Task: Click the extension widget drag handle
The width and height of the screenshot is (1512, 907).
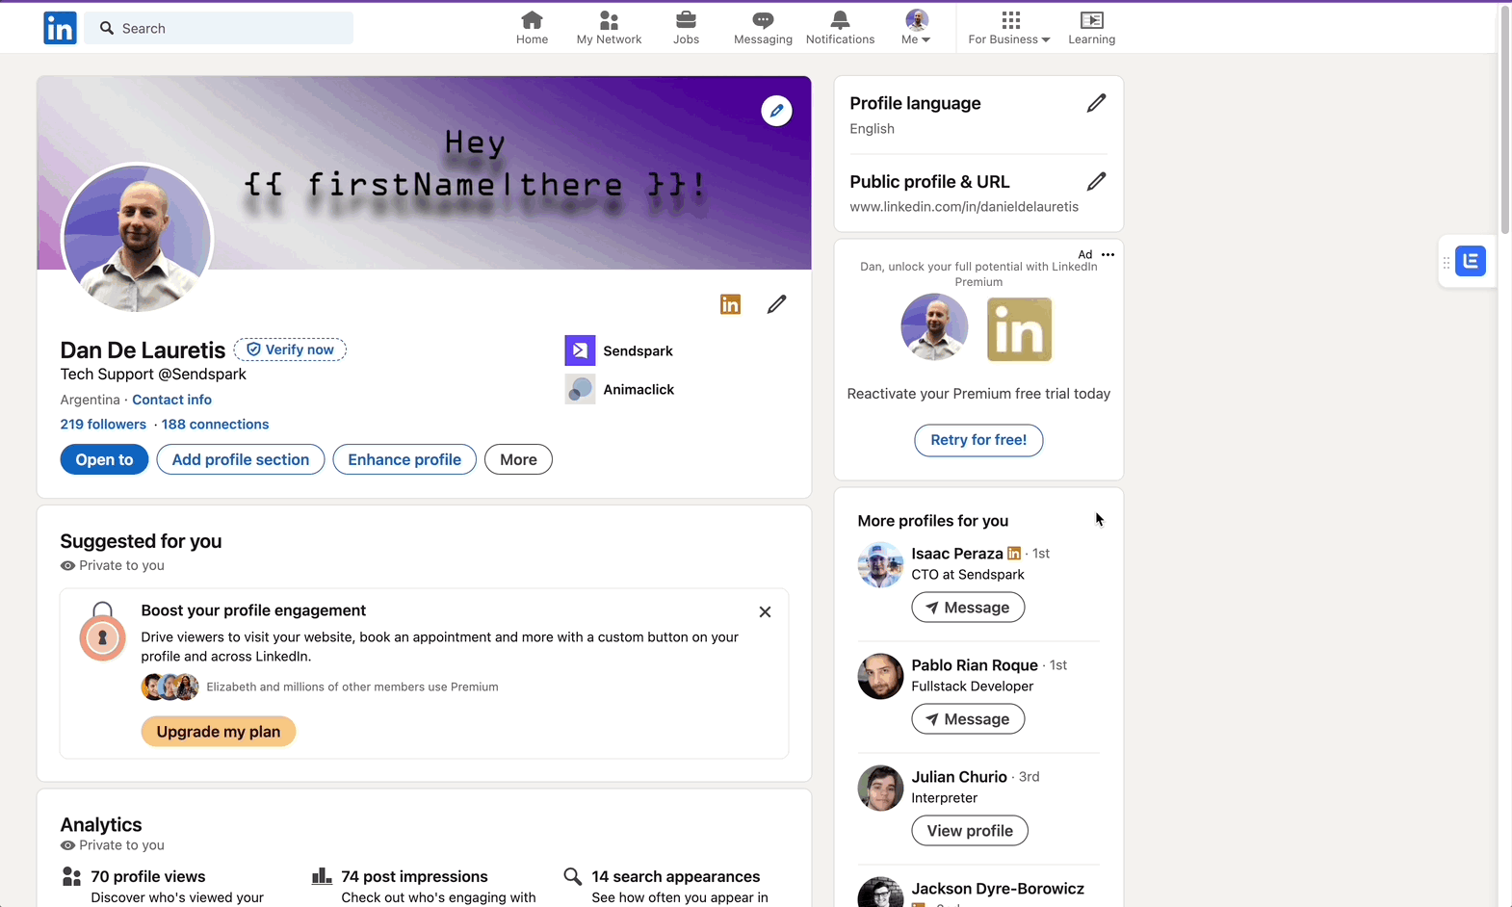Action: [x=1446, y=262]
